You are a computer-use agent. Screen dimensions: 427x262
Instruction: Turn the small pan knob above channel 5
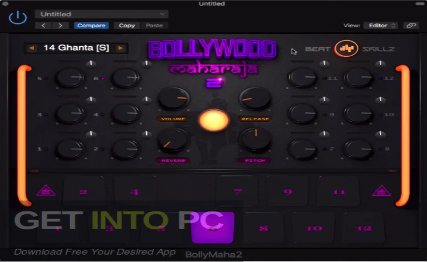pyautogui.click(x=91, y=64)
